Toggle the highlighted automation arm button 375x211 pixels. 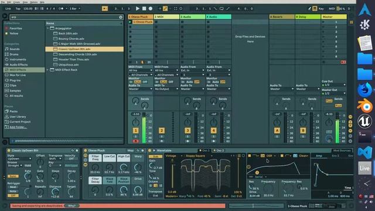(165, 9)
